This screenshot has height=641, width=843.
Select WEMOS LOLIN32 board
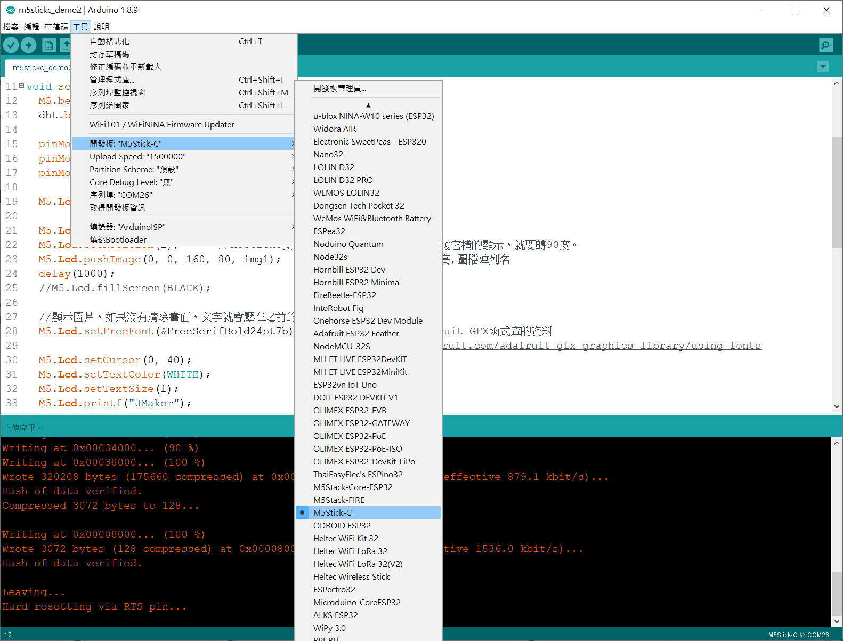tap(368, 193)
